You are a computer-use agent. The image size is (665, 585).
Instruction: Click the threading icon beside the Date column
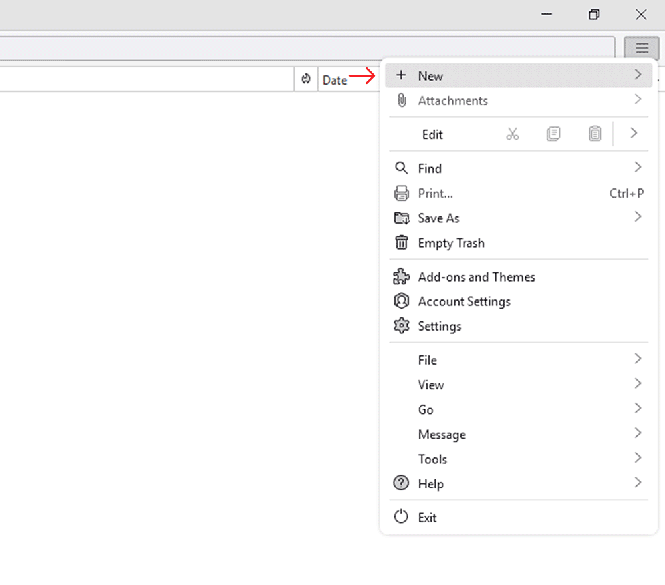[x=306, y=79]
